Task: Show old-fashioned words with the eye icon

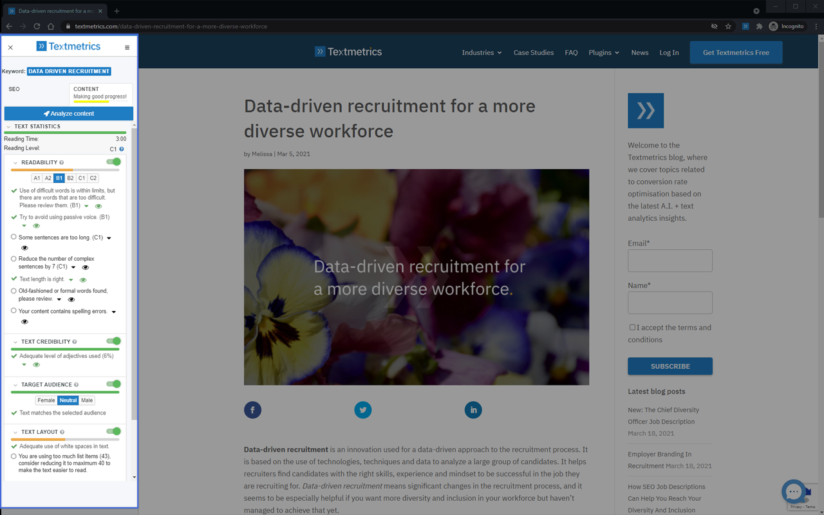Action: (71, 299)
